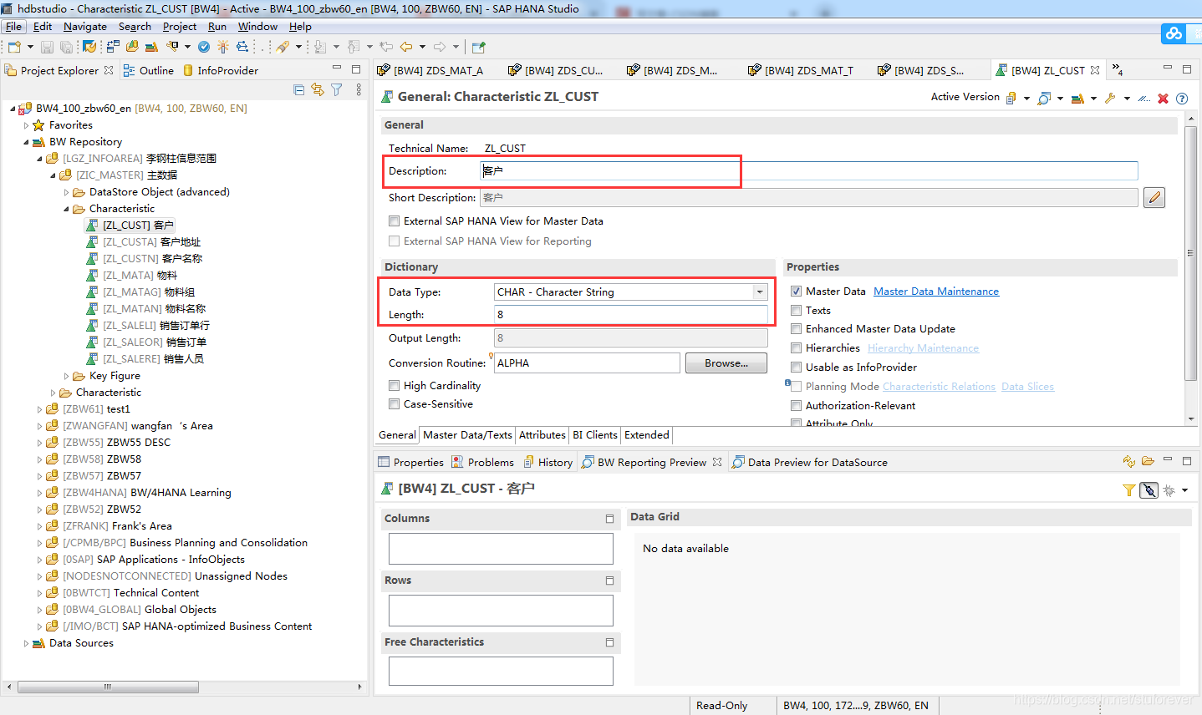Switch to the History tab
Screen dimensions: 1202x715
[x=548, y=462]
